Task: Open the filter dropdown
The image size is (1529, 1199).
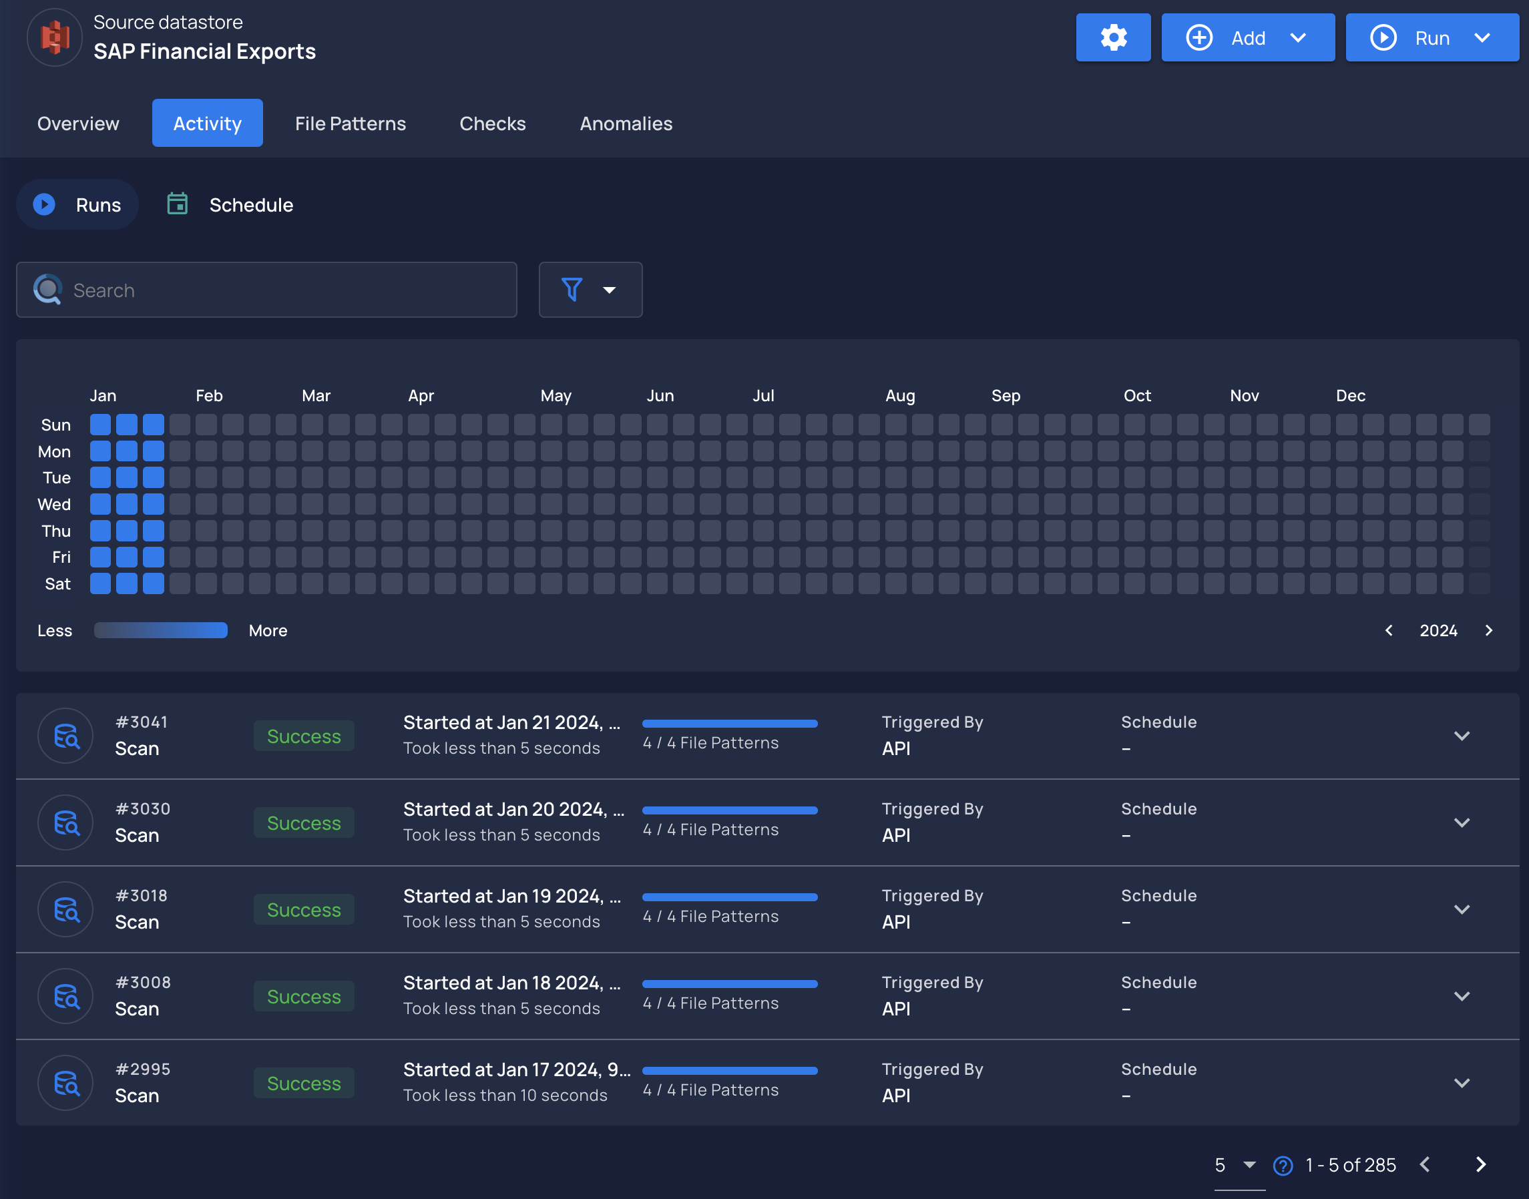Action: (x=590, y=290)
